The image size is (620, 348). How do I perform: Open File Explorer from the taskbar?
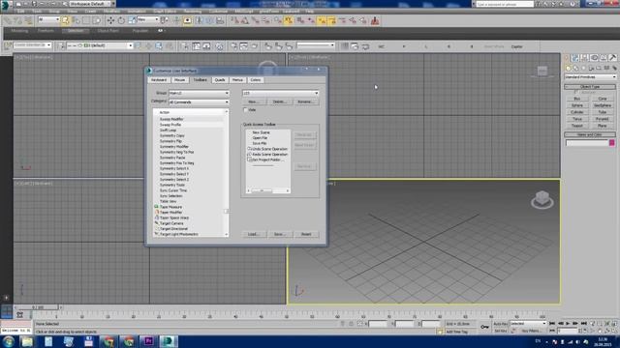tap(27, 341)
